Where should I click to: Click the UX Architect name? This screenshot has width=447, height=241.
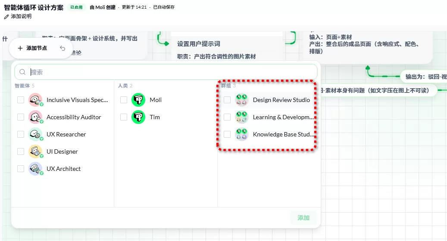(x=63, y=169)
